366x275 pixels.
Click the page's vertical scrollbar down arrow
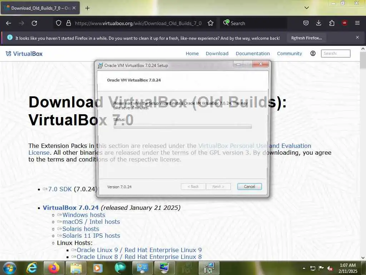[363, 258]
